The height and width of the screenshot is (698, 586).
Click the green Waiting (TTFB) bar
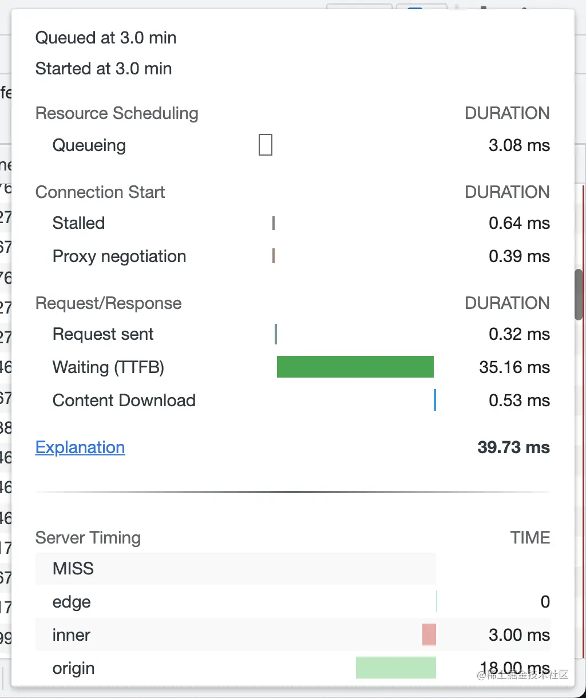355,367
